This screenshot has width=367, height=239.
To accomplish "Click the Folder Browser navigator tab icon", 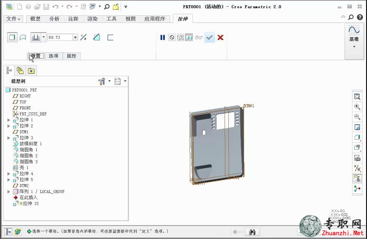I will pos(20,70).
